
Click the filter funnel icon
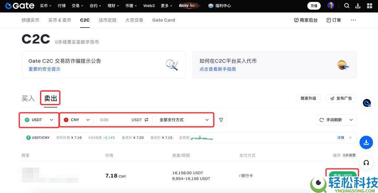point(221,120)
